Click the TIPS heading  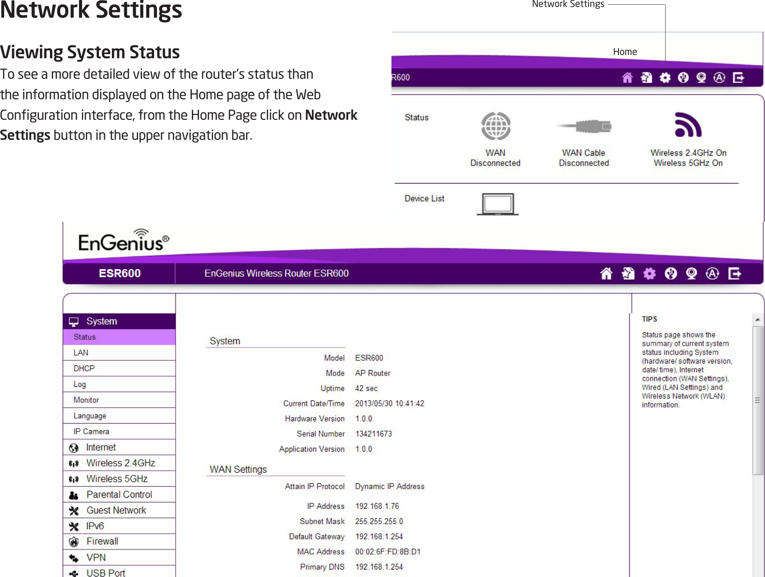pos(649,319)
